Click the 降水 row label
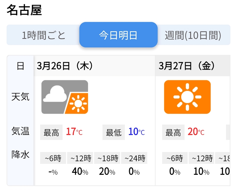Image resolution: width=237 pixels, height=190 pixels. [x=20, y=154]
